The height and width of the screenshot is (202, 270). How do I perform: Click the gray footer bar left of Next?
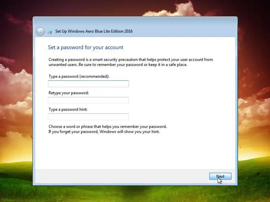120,176
